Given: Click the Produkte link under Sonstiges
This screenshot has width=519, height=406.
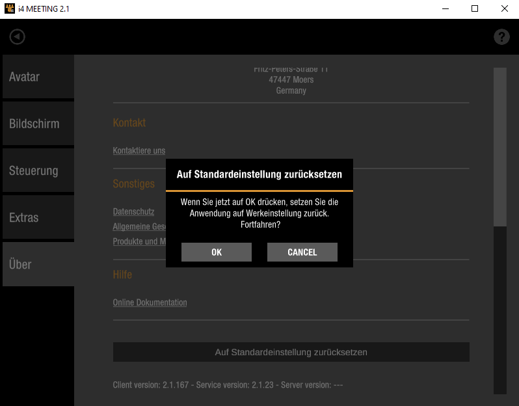Looking at the screenshot, I should tap(139, 241).
